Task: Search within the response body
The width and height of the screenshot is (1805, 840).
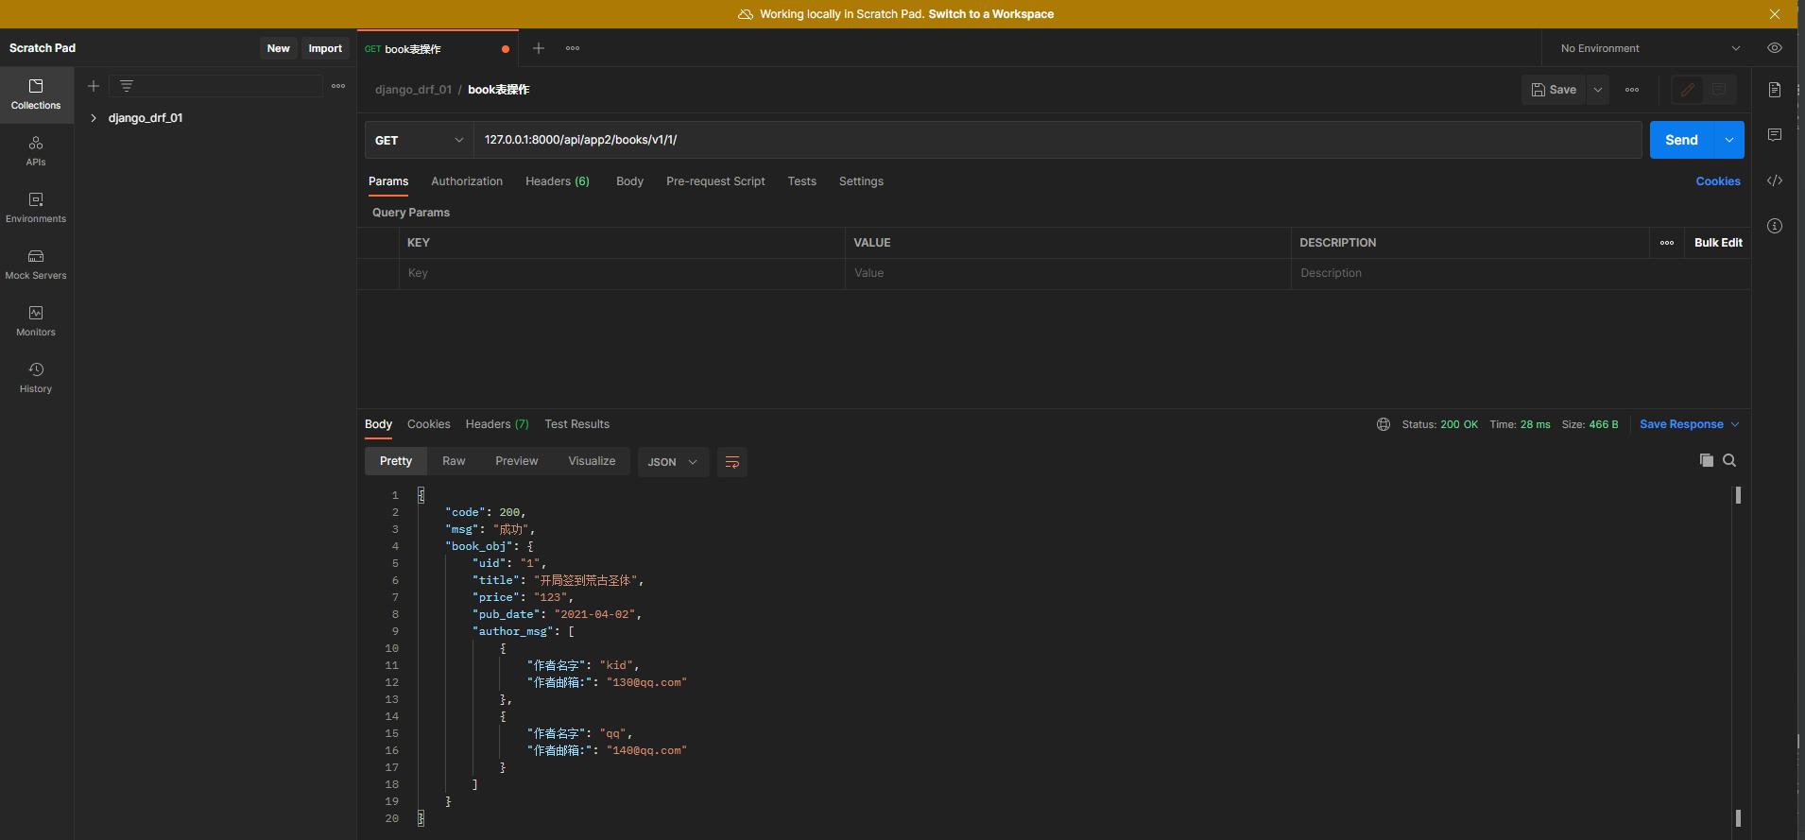Action: [1729, 460]
